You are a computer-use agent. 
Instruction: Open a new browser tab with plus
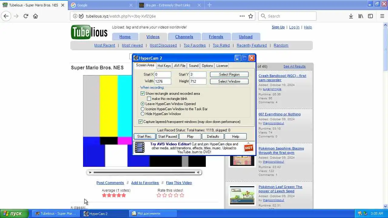point(209,5)
